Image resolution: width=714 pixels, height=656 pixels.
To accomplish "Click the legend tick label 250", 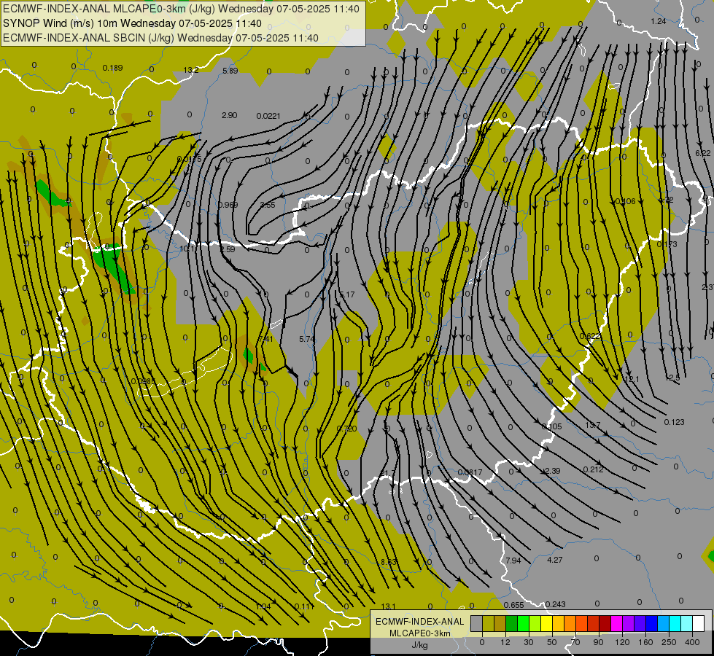I will point(669,642).
